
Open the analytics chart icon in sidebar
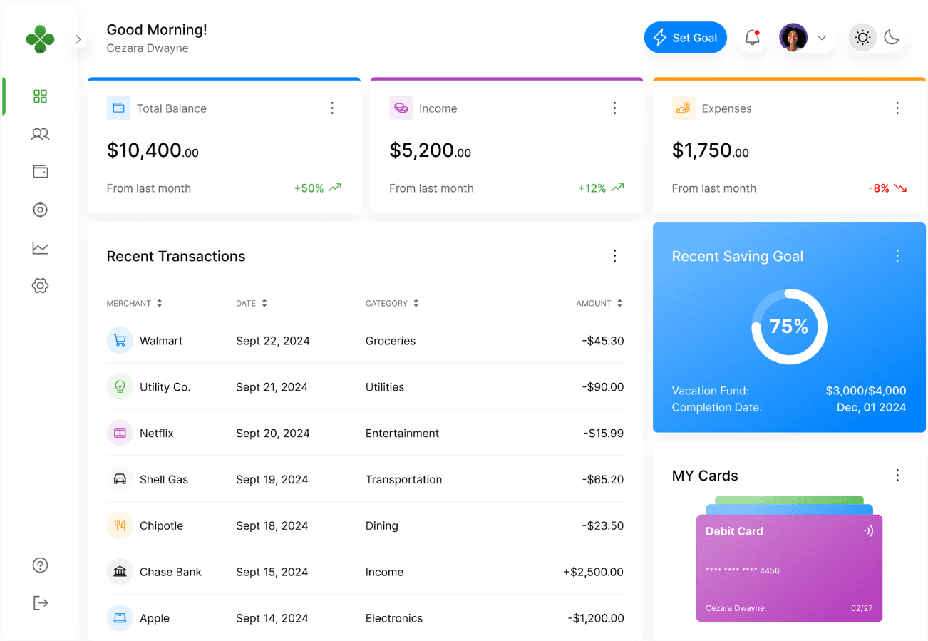[40, 247]
